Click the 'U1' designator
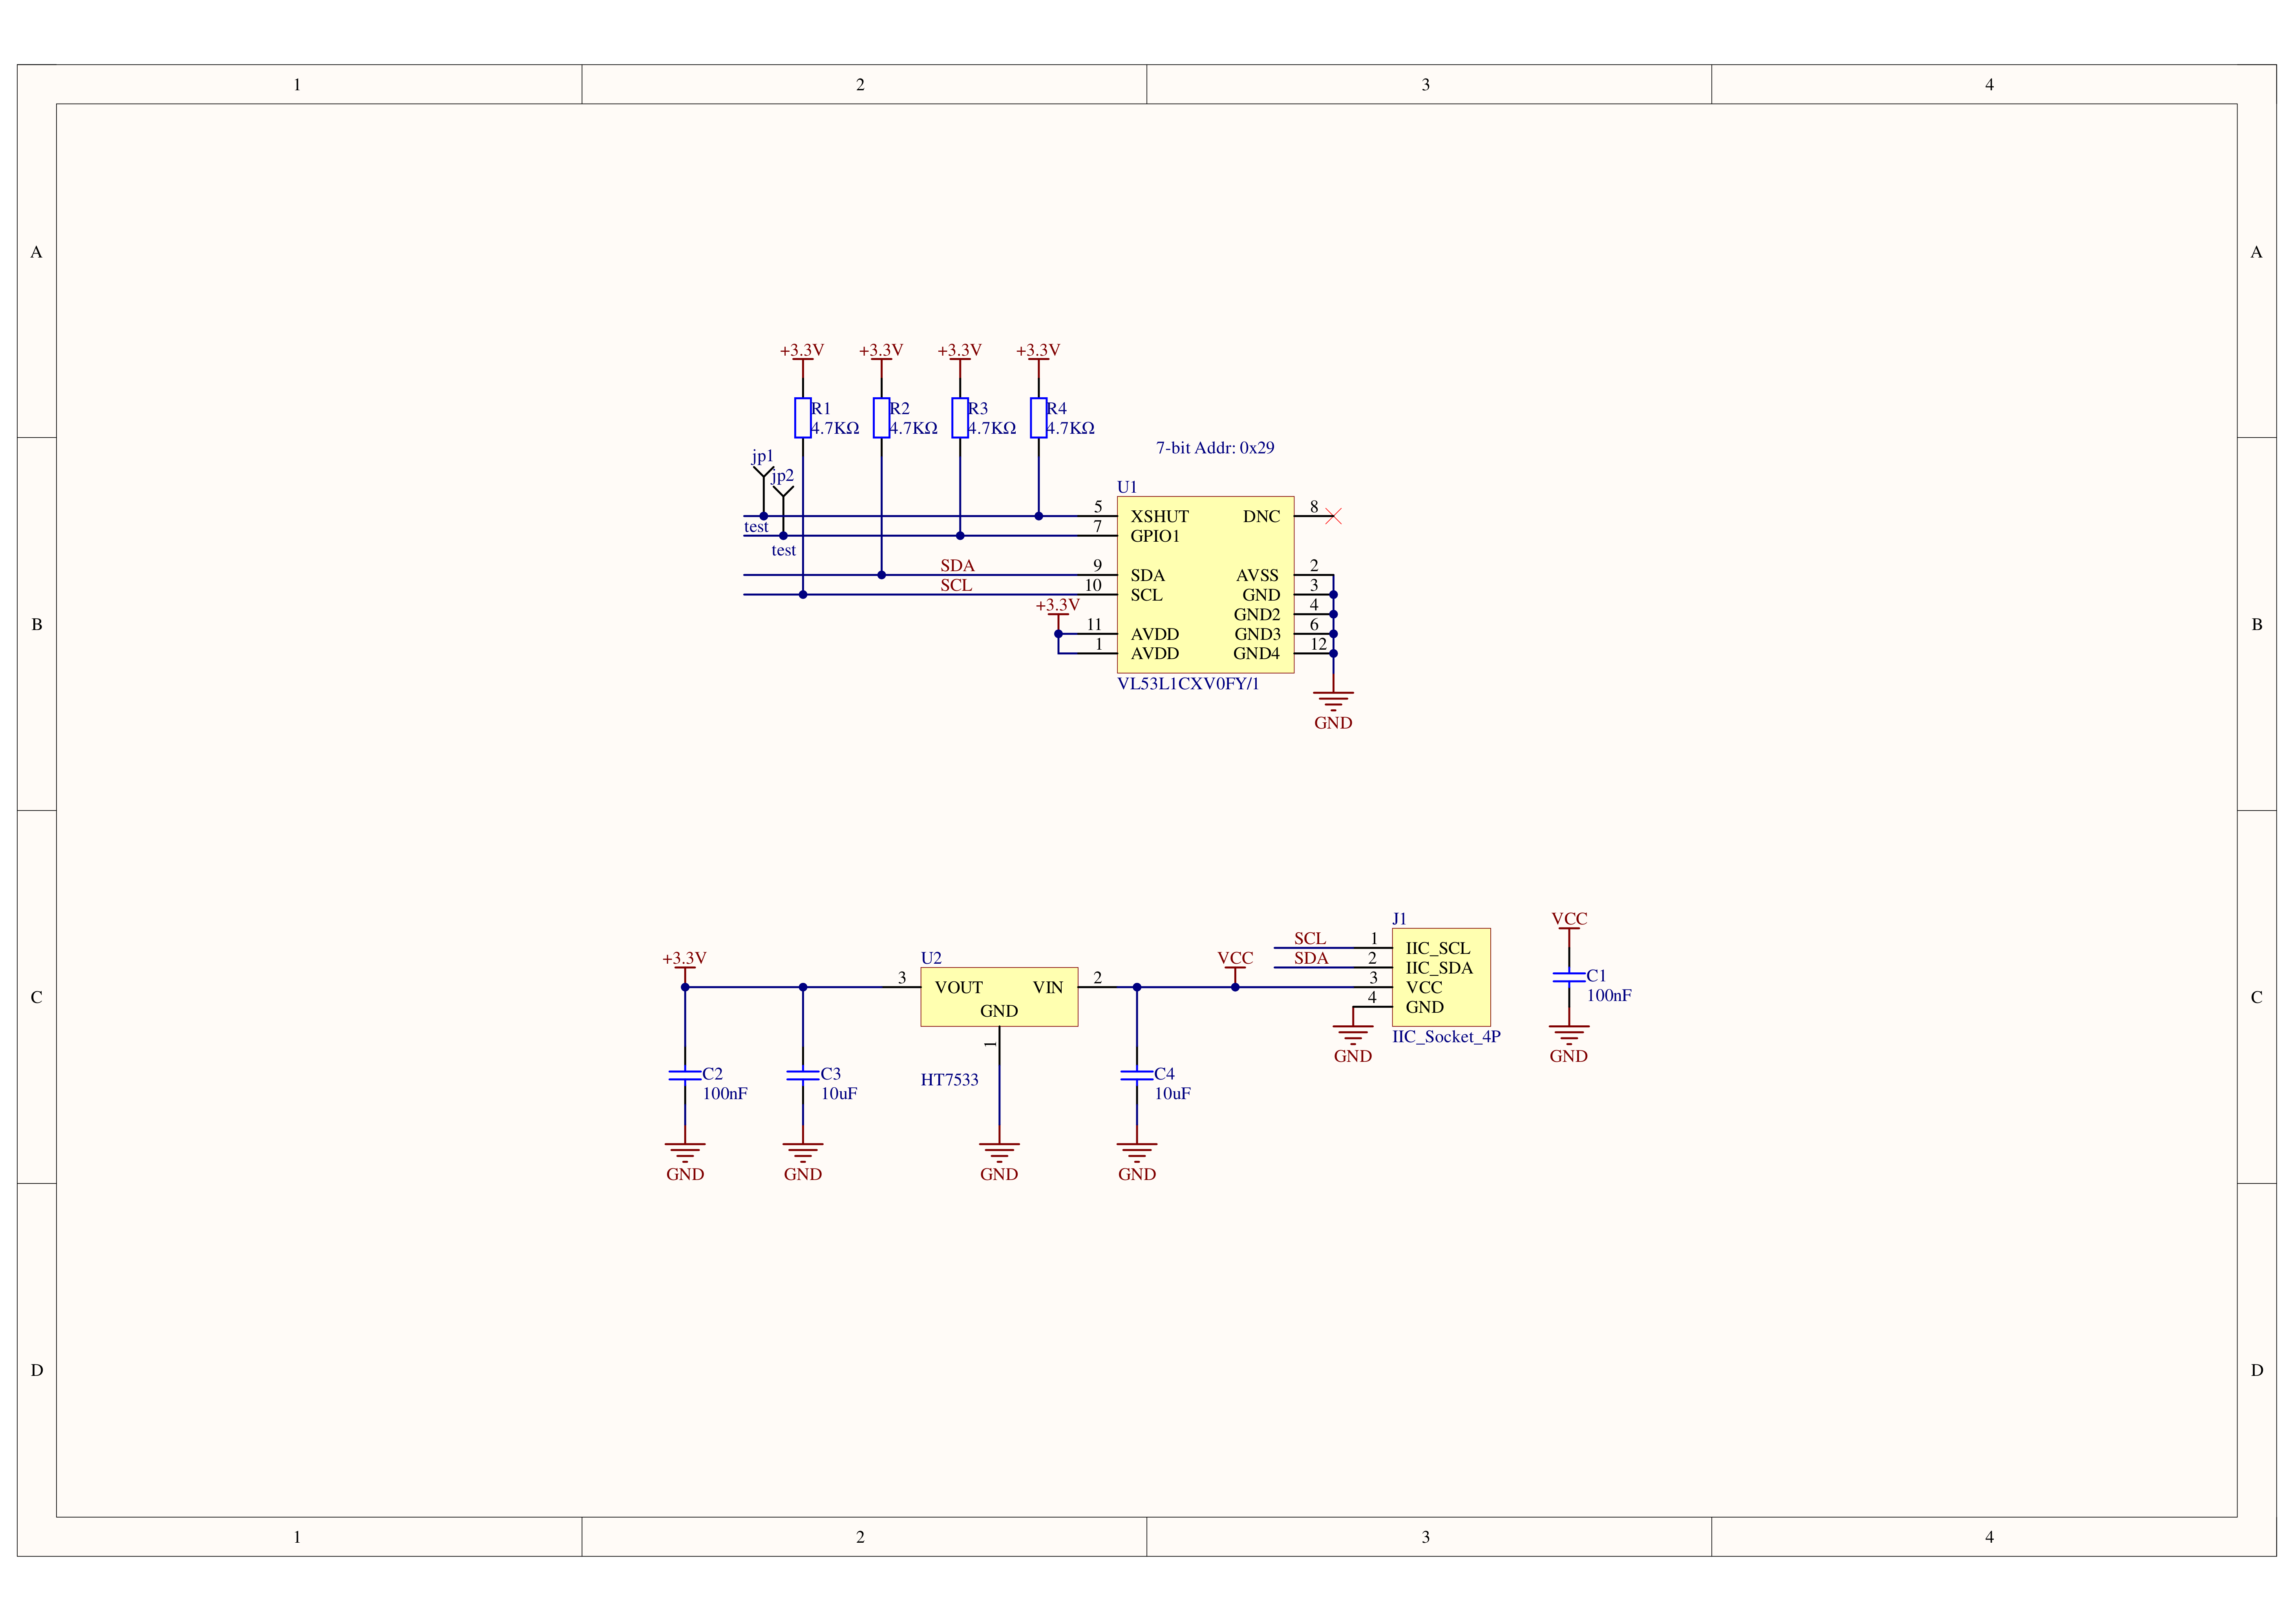Image resolution: width=2296 pixels, height=1622 pixels. tap(1127, 487)
